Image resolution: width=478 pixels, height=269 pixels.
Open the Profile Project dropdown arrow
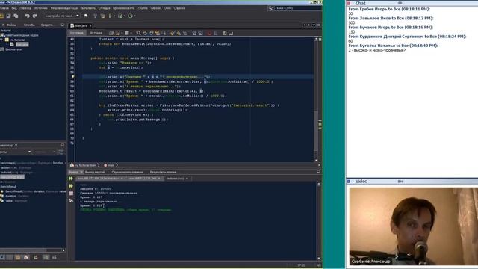tap(134, 16)
